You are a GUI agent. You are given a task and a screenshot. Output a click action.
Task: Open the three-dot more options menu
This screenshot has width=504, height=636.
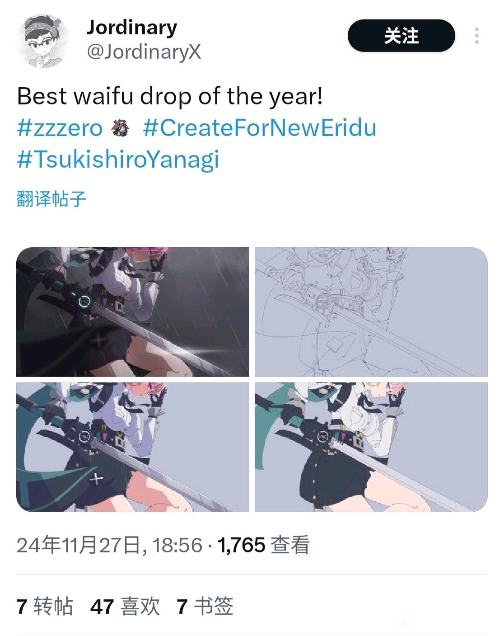(476, 36)
